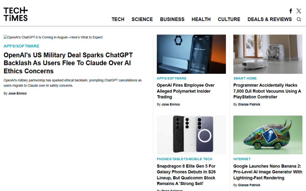
Task: Open the Galaxy phones thumbnail image
Action: tap(191, 135)
